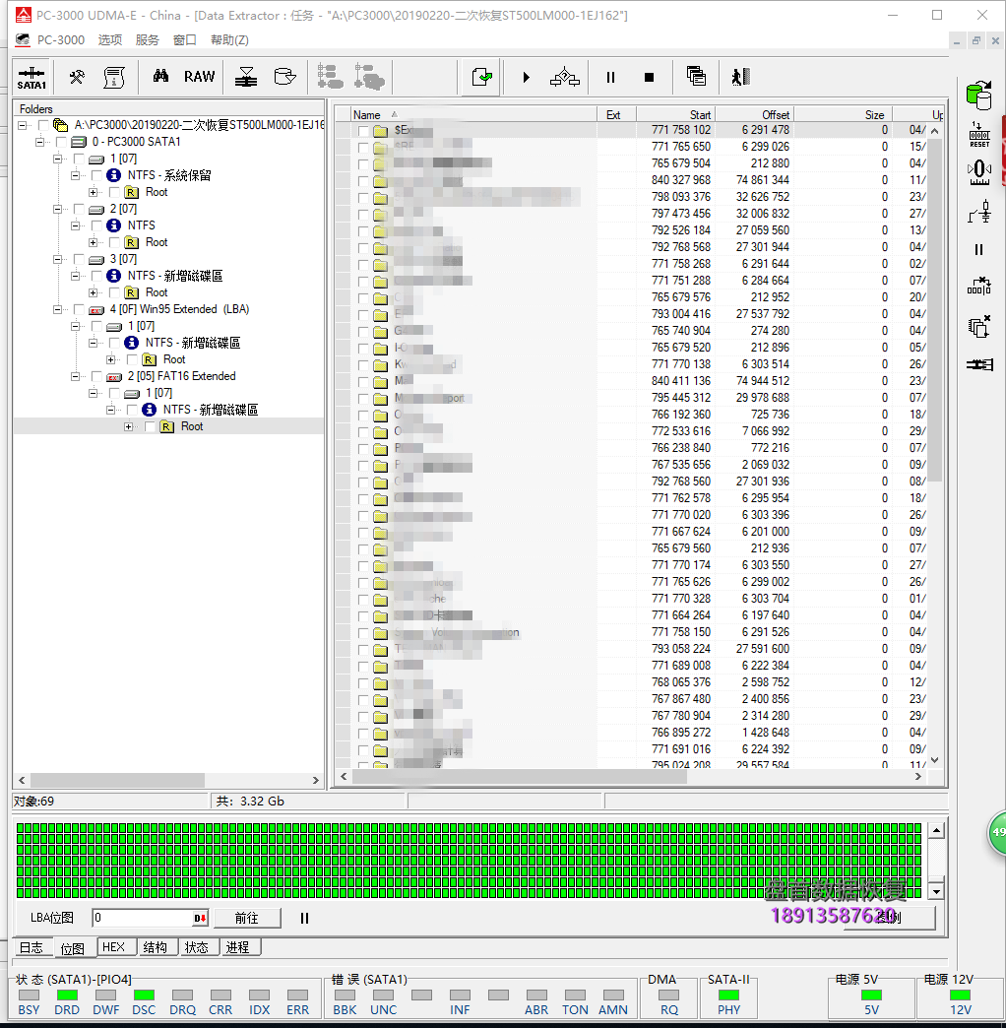Switch to the HEX tab
This screenshot has width=1006, height=1028.
point(113,947)
